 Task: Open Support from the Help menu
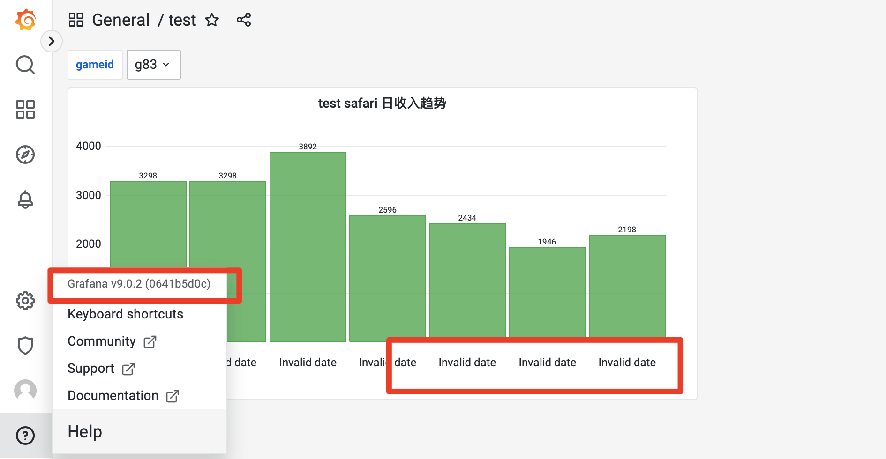point(101,369)
